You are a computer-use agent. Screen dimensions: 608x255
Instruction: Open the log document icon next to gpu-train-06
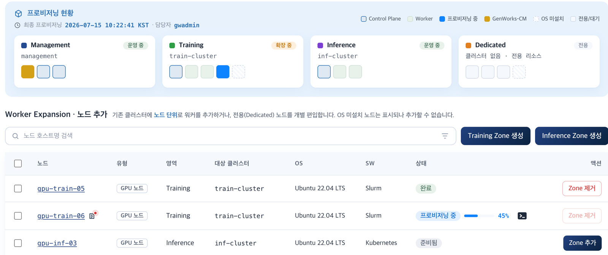pyautogui.click(x=92, y=216)
